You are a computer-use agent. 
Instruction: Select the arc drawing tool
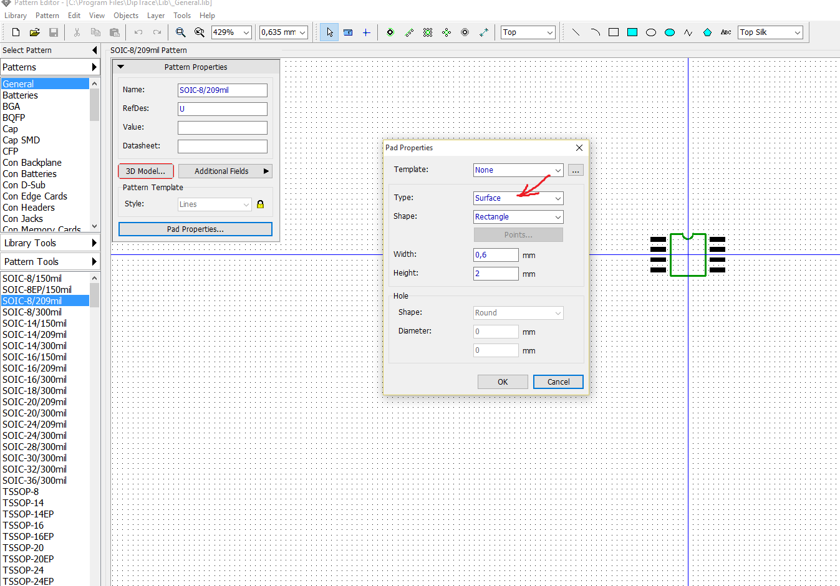pyautogui.click(x=595, y=32)
